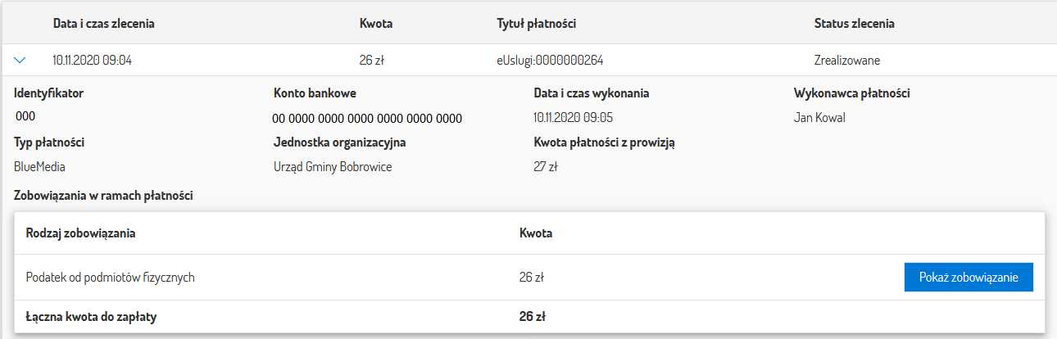
Task: Click the Status zlecenia column header
Action: 854,24
